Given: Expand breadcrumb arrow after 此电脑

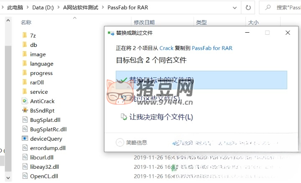Looking at the screenshot, I should click(x=28, y=8).
